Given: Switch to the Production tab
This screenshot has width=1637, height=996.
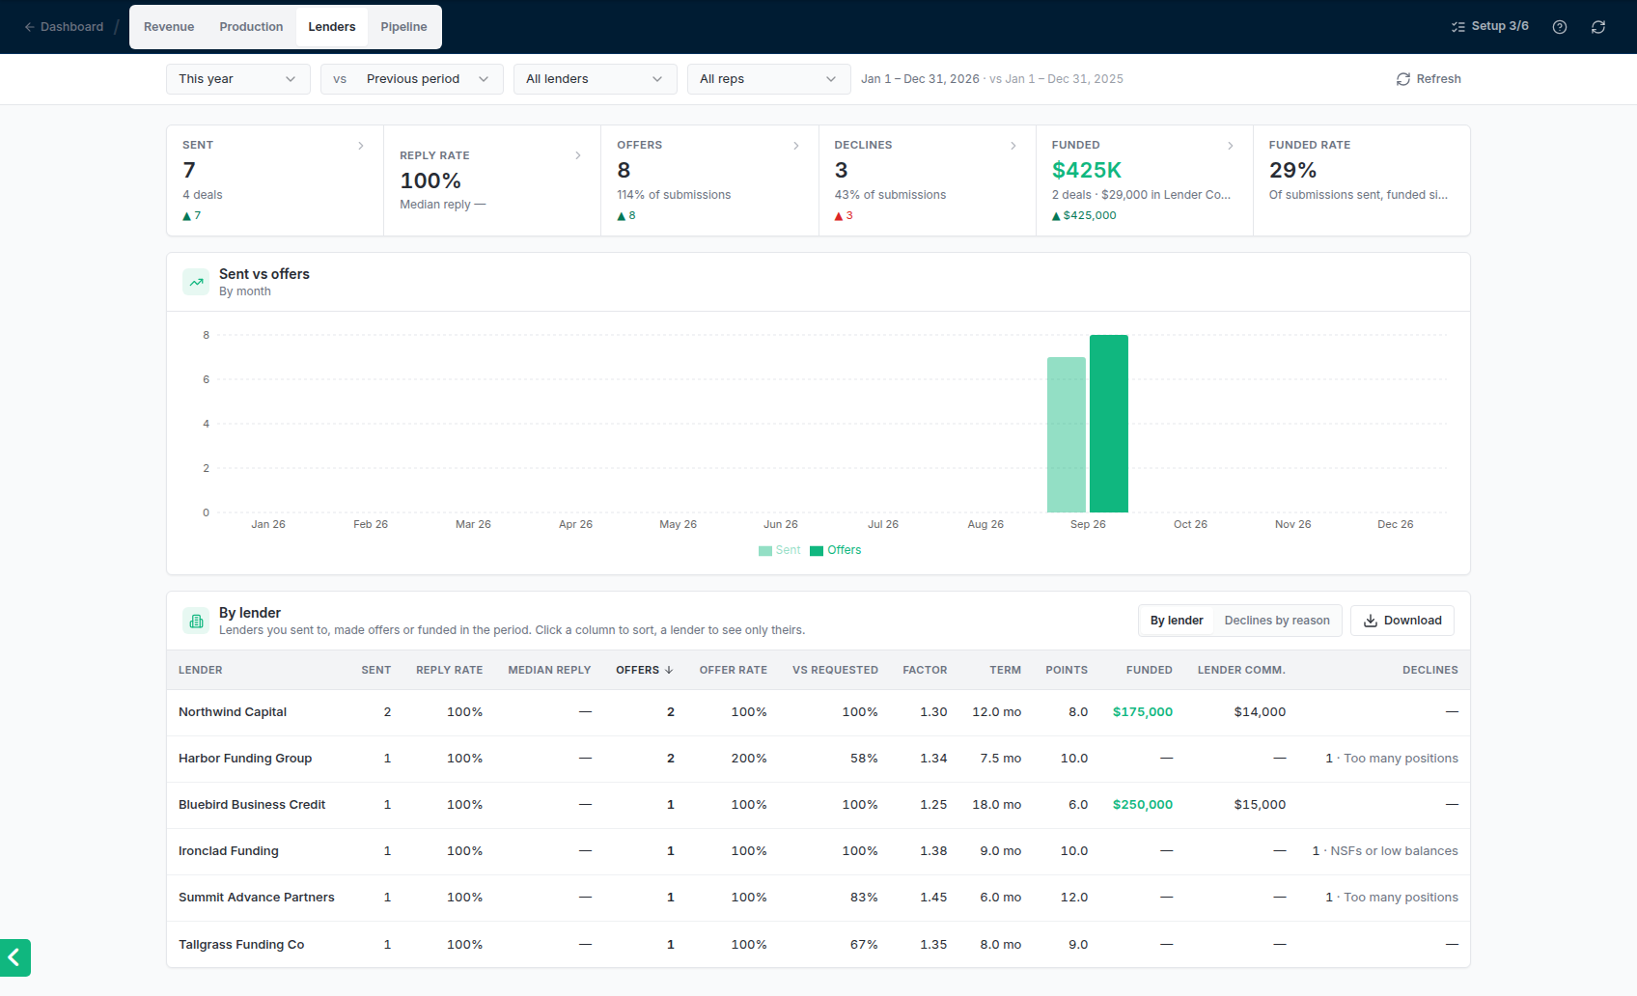Looking at the screenshot, I should pyautogui.click(x=251, y=27).
